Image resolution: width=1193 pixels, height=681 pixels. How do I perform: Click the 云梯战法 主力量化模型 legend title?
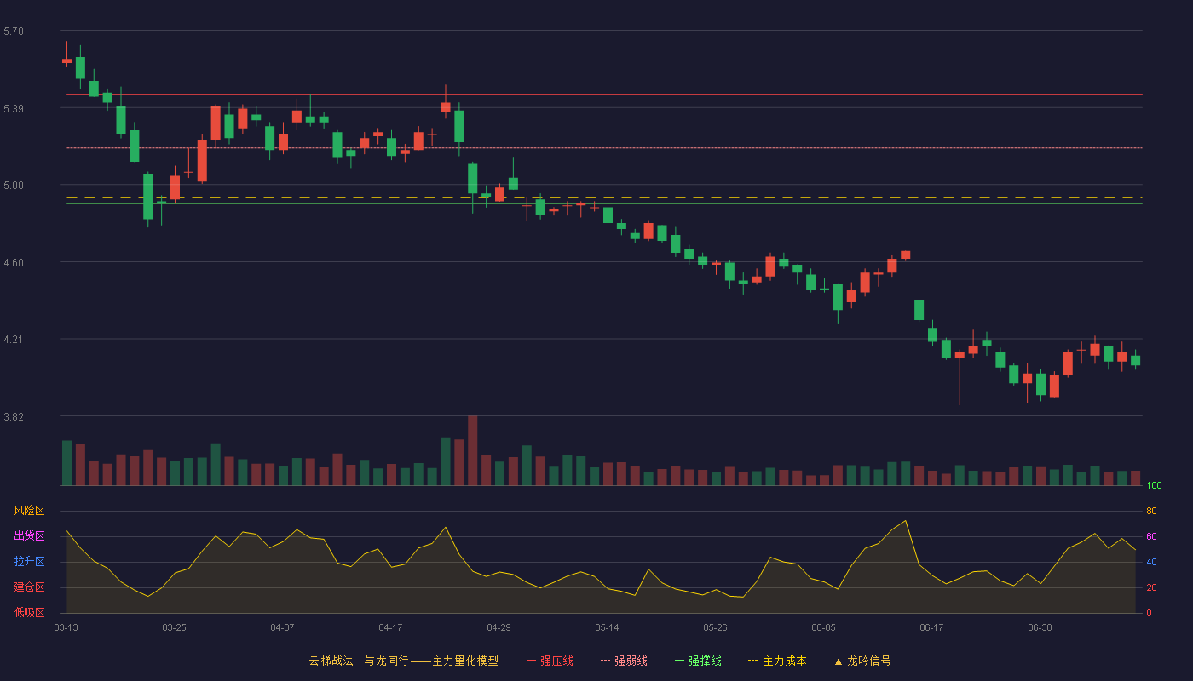[x=403, y=661]
